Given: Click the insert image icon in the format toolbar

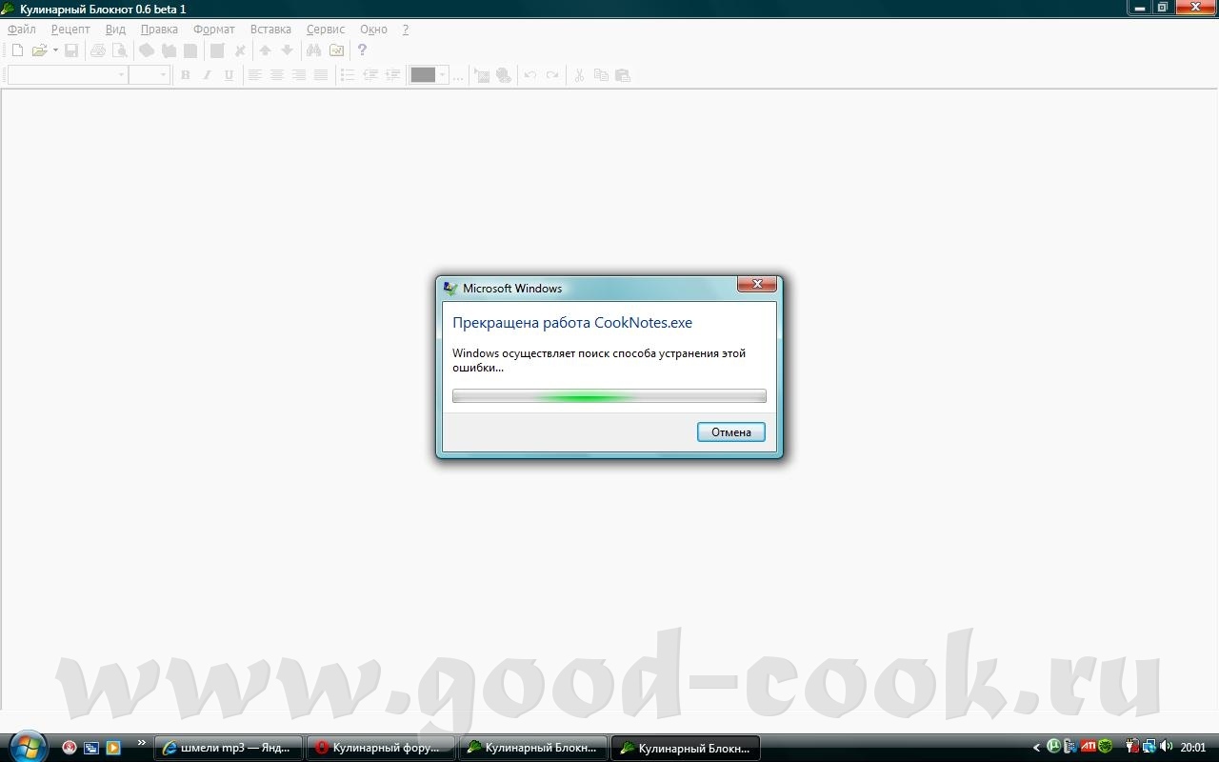Looking at the screenshot, I should [482, 75].
